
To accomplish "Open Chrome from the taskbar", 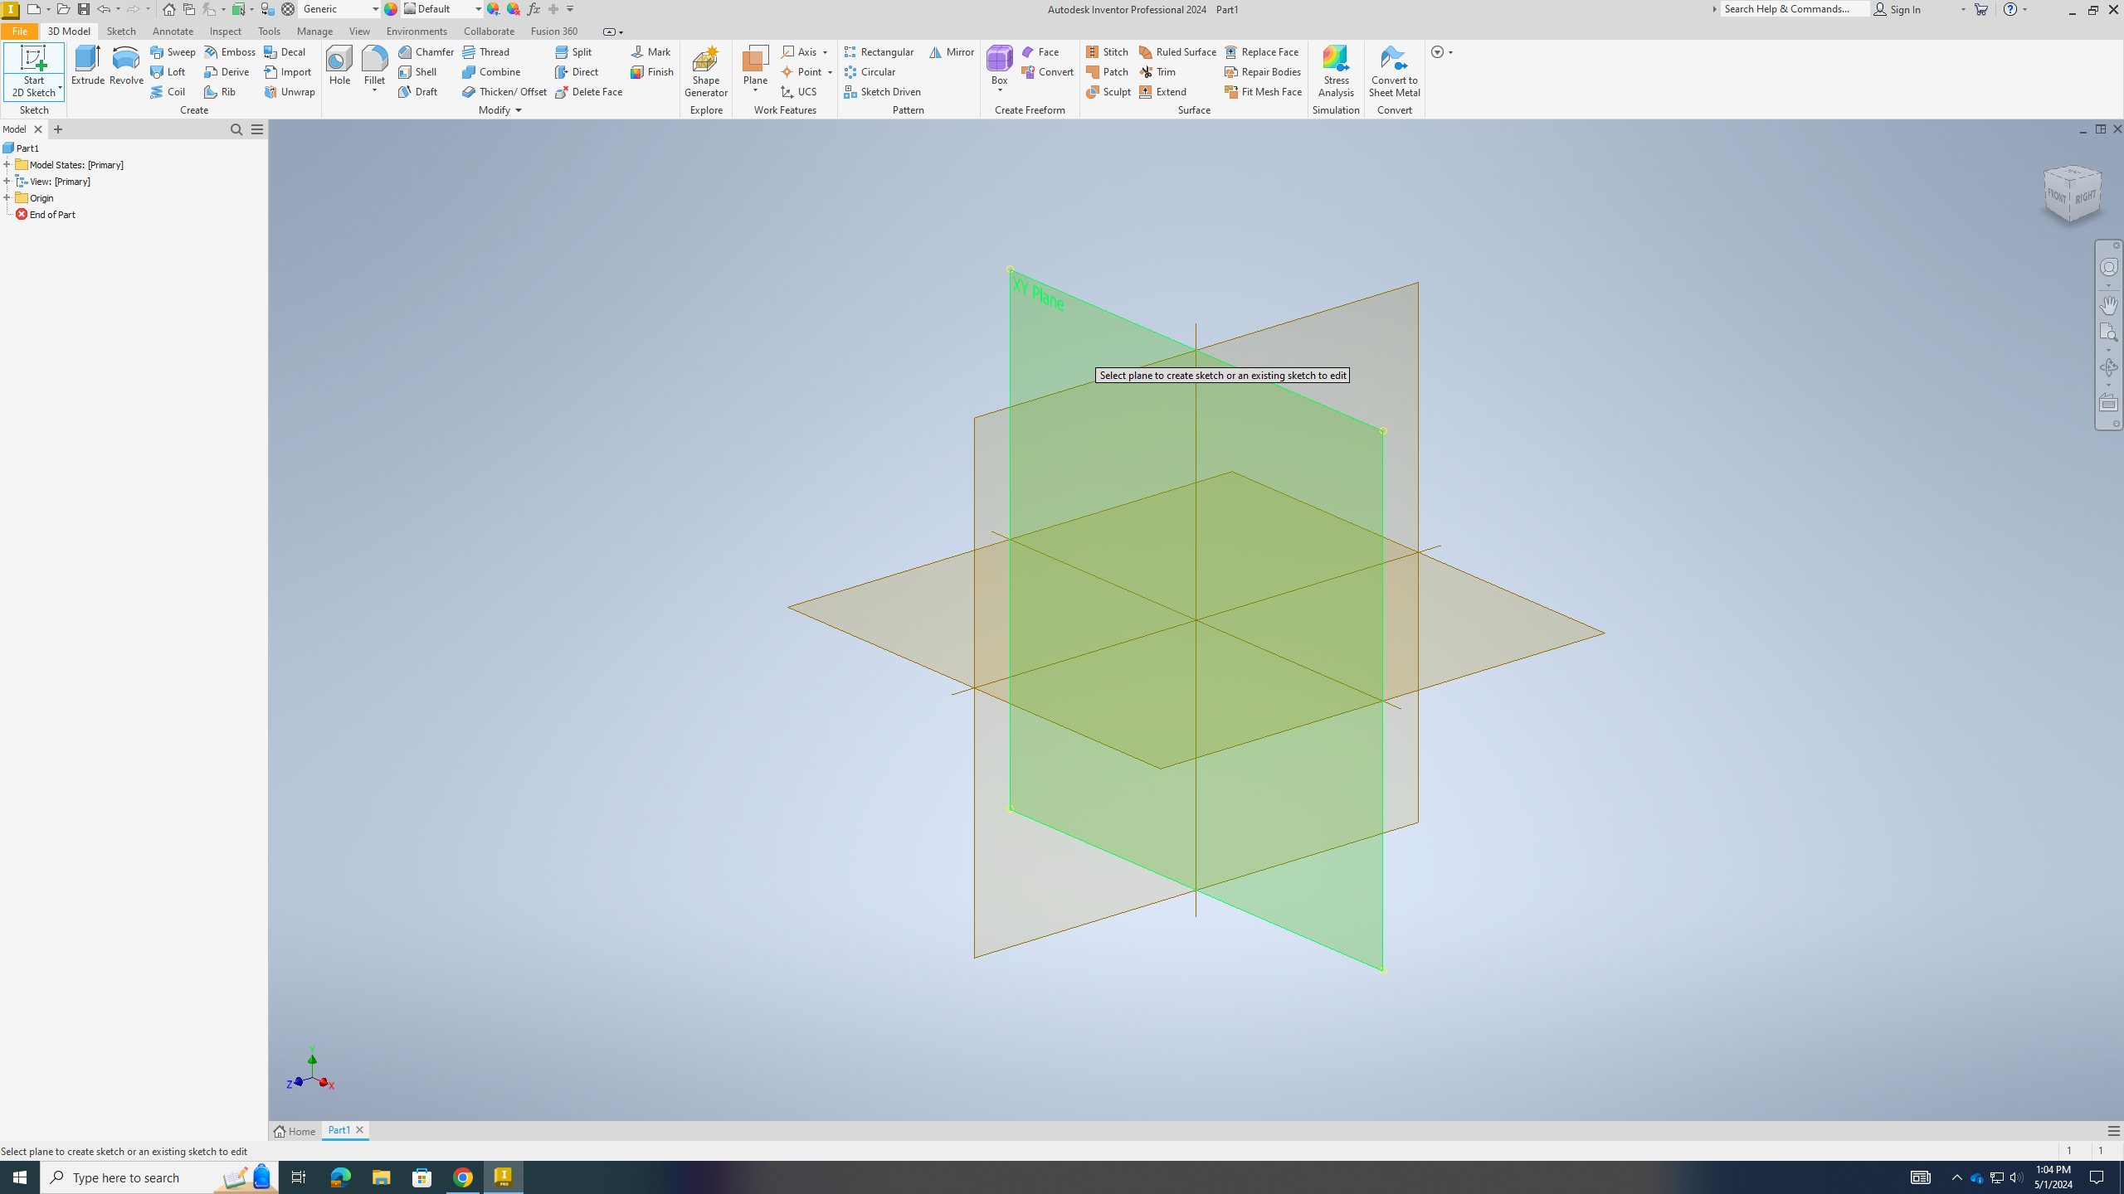I will pos(463,1177).
